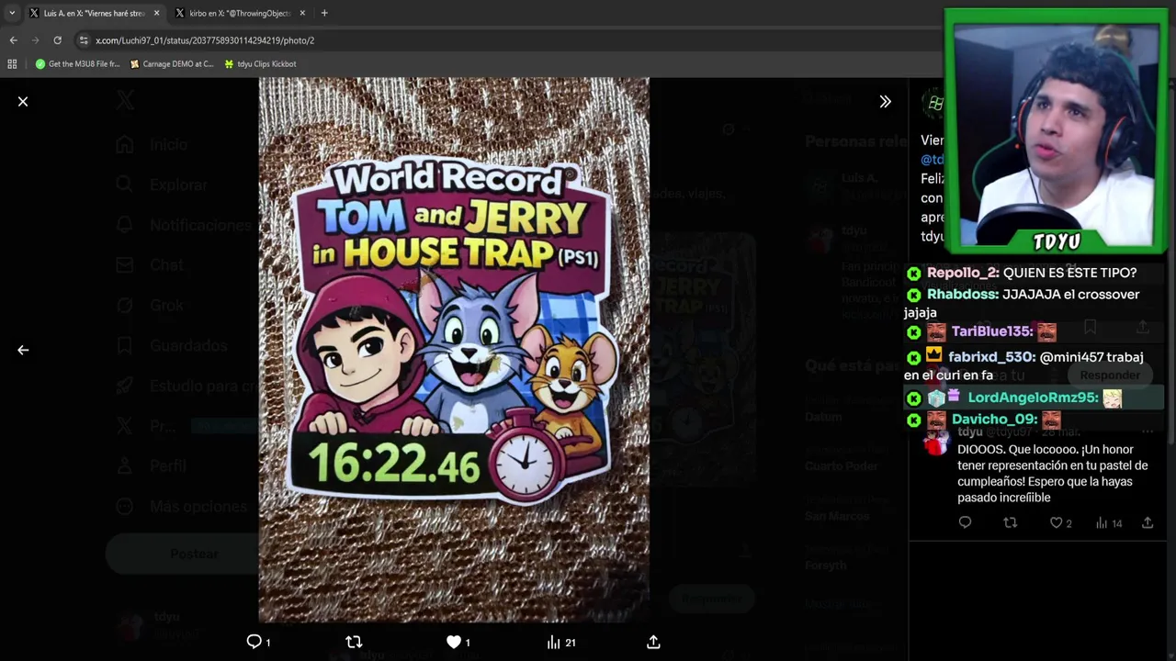Open Carnage DEMO bookmark
Viewport: 1176px width, 661px height.
(172, 64)
